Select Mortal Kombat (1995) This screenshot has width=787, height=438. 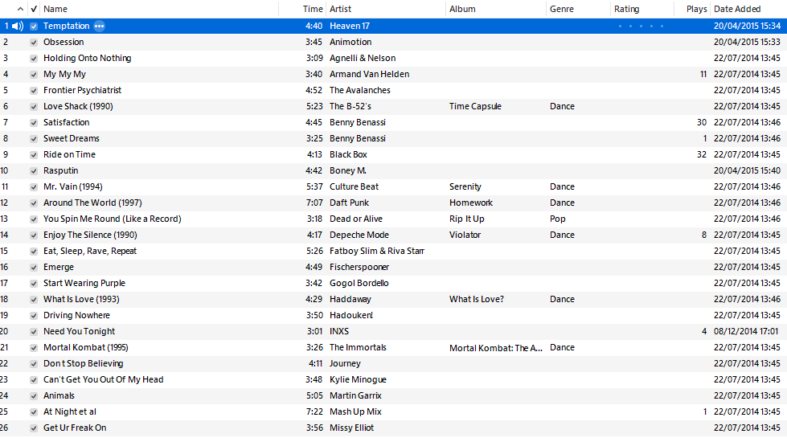(86, 347)
